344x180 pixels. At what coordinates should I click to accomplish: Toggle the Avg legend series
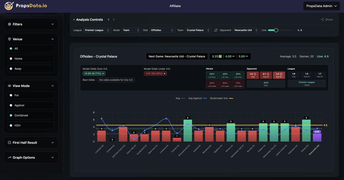pyautogui.click(x=180, y=98)
